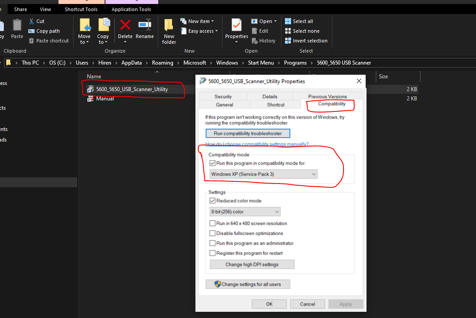Toggle Run this program in compatibility mode
This screenshot has height=318, width=476.
(x=212, y=163)
